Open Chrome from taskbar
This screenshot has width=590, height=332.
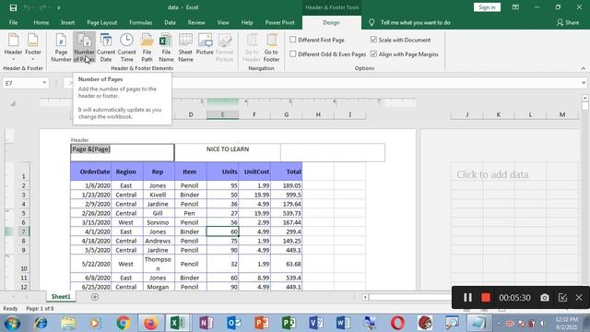[x=123, y=323]
